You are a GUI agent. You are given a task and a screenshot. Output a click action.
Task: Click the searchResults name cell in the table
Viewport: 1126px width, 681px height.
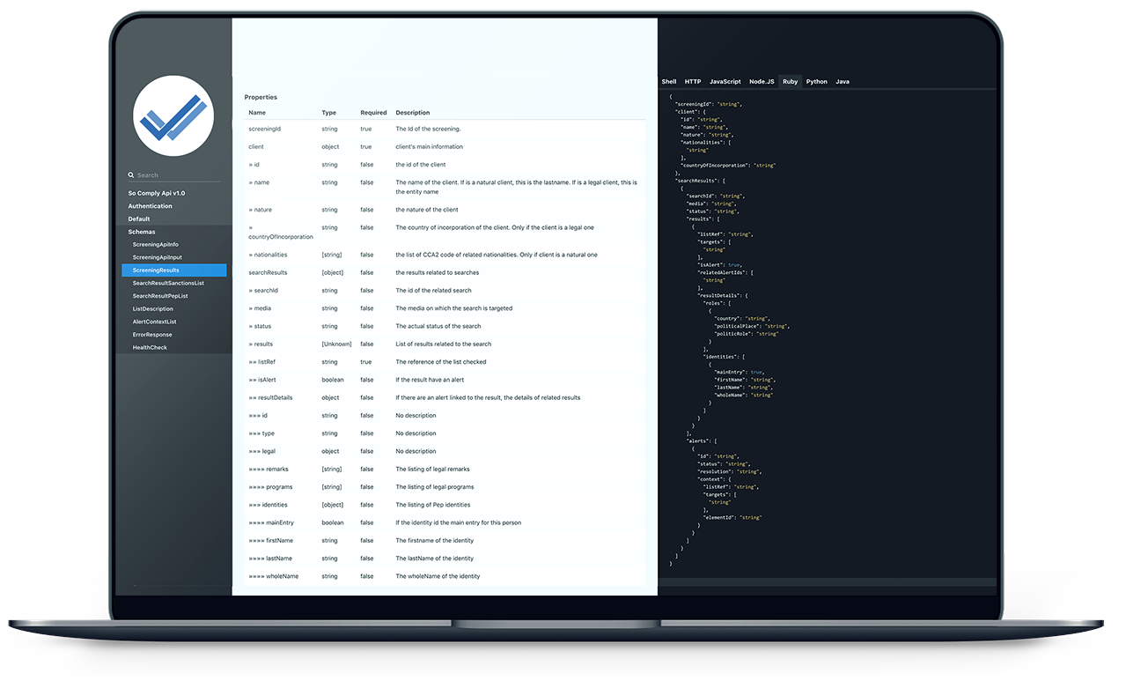(268, 272)
